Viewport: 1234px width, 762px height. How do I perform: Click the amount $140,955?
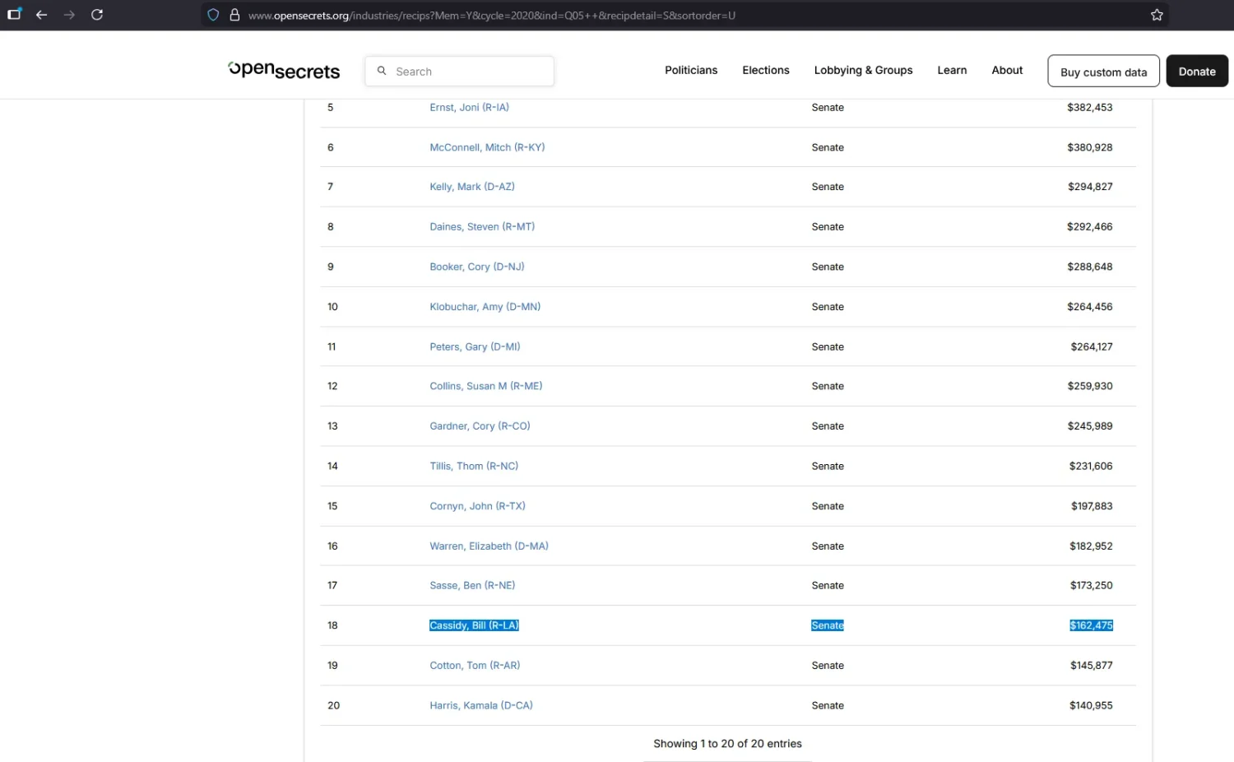pyautogui.click(x=1091, y=706)
